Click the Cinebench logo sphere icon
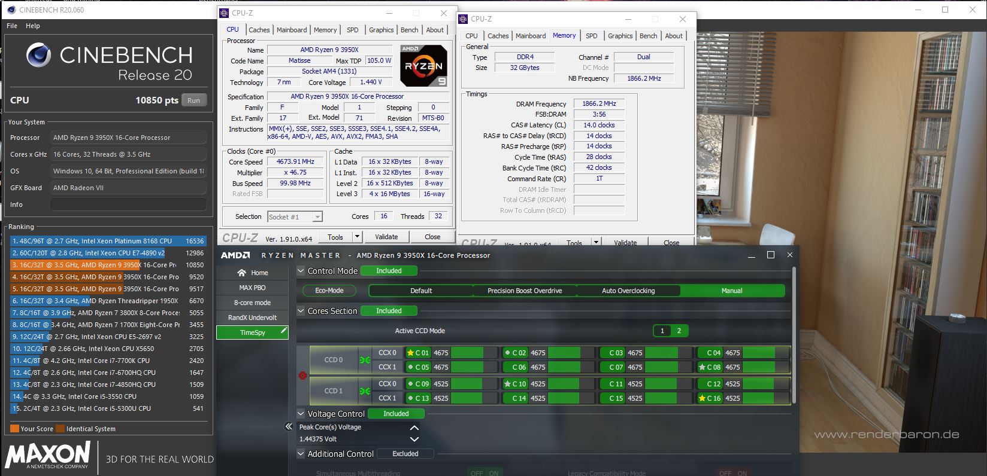 (38, 55)
